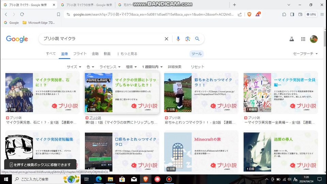The height and width of the screenshot is (184, 327).
Task: Toggle the ツール button
Action: (197, 53)
